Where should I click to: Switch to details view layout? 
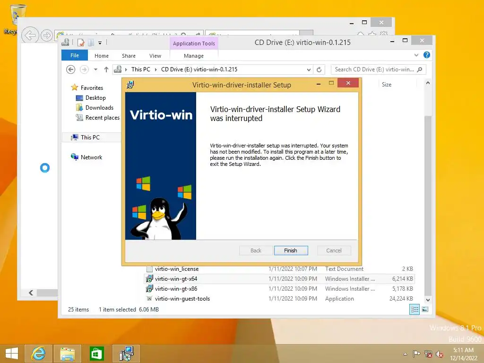click(x=415, y=309)
